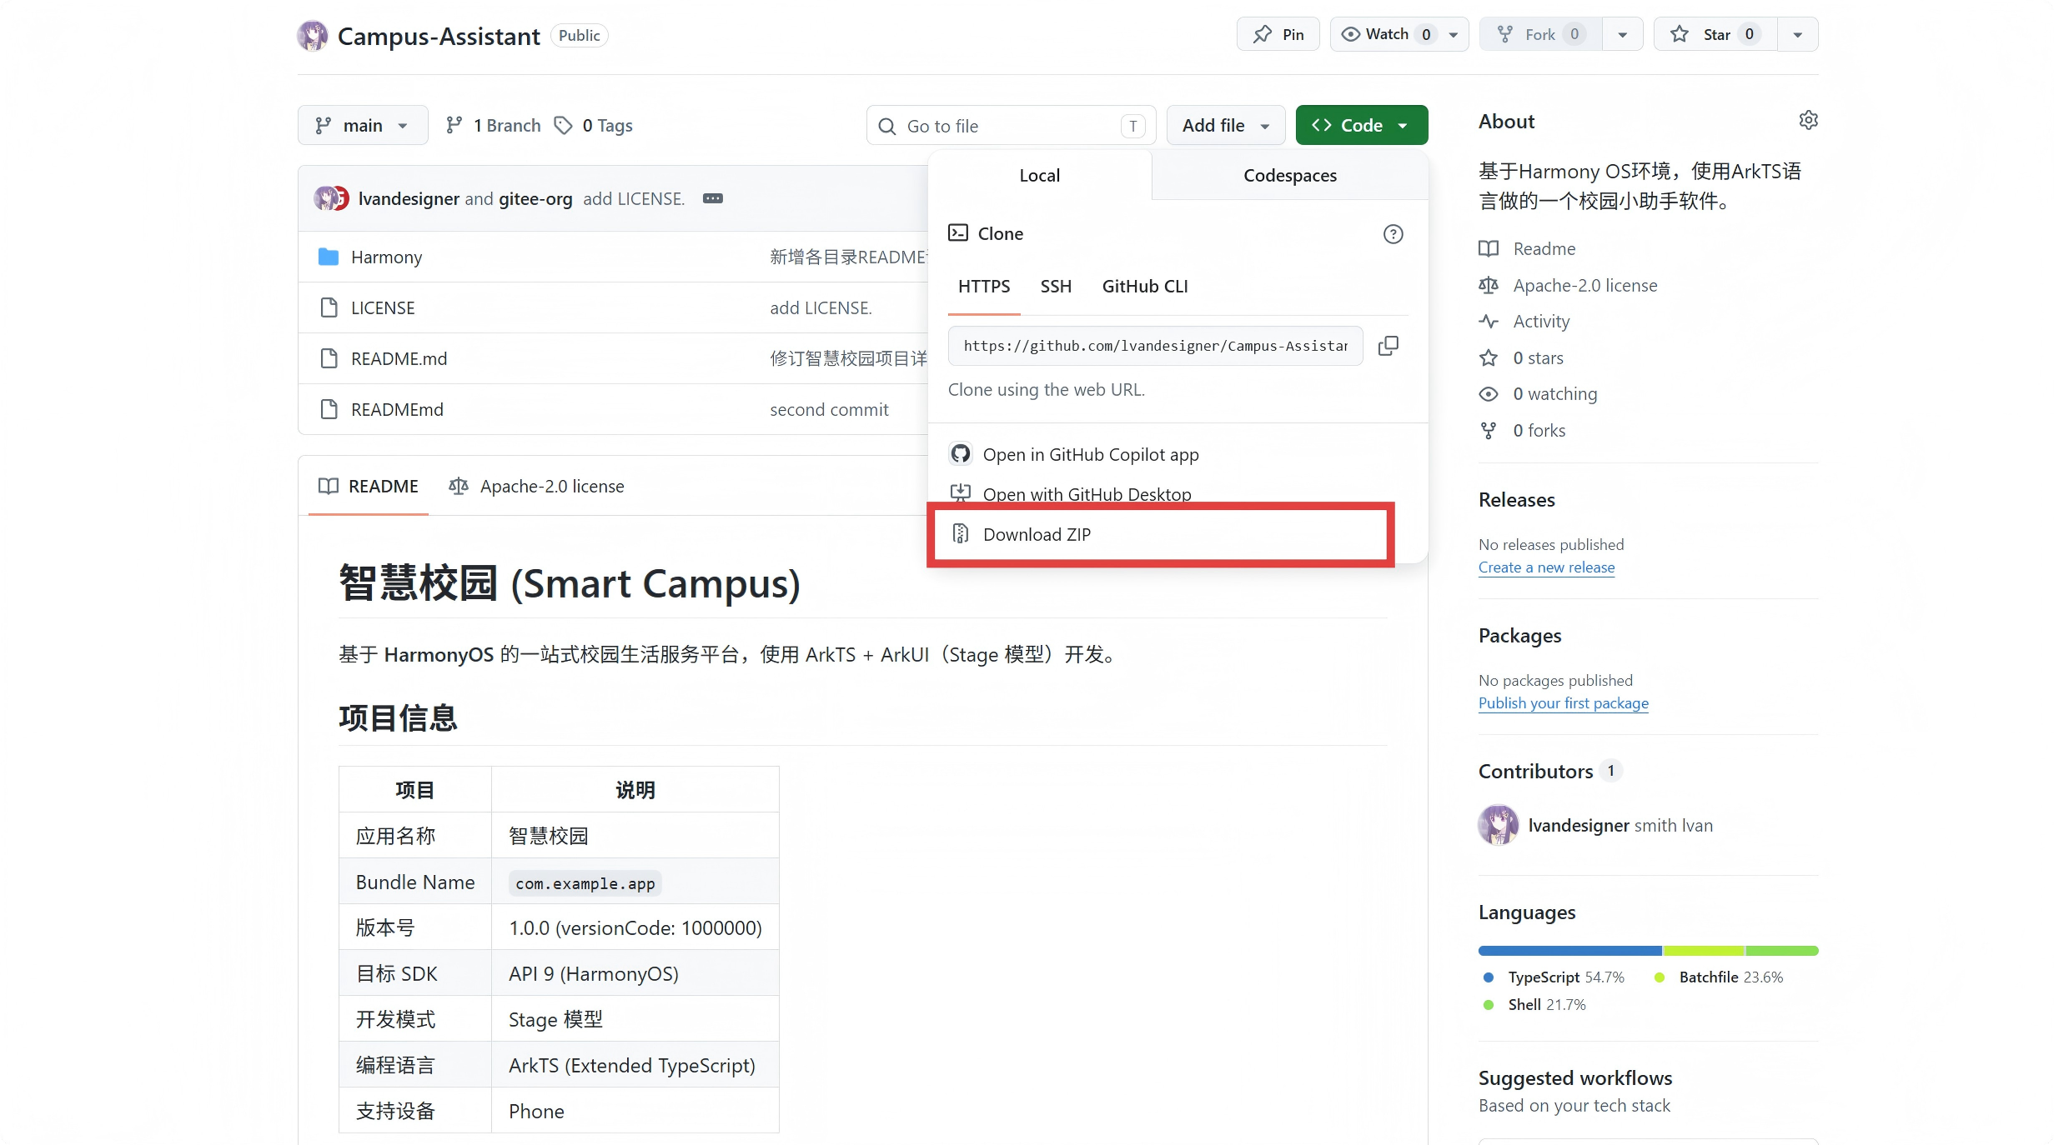The image size is (2054, 1145).
Task: Click the Campus-Assistant repository avatar
Action: coord(313,35)
